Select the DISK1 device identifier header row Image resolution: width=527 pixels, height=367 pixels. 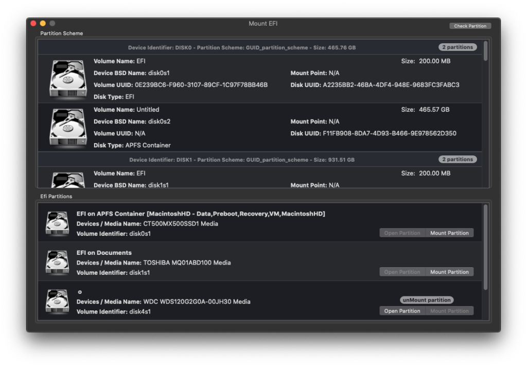click(x=242, y=160)
